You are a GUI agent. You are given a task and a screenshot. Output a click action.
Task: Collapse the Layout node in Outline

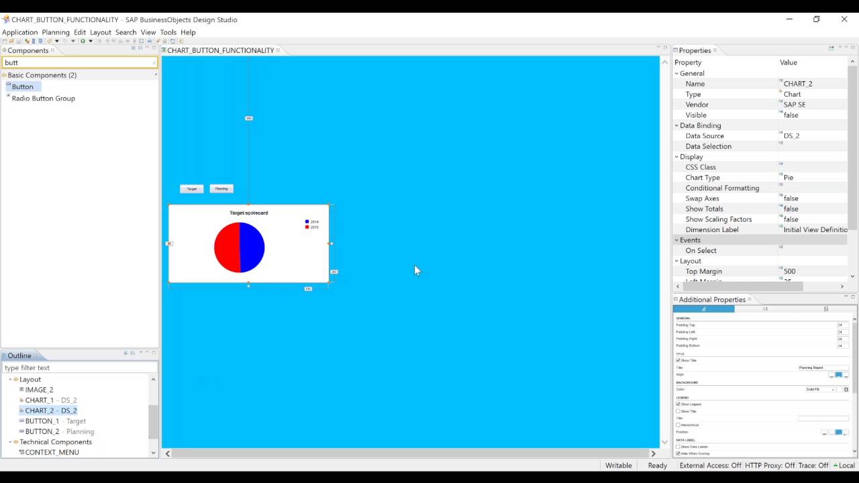pyautogui.click(x=11, y=380)
